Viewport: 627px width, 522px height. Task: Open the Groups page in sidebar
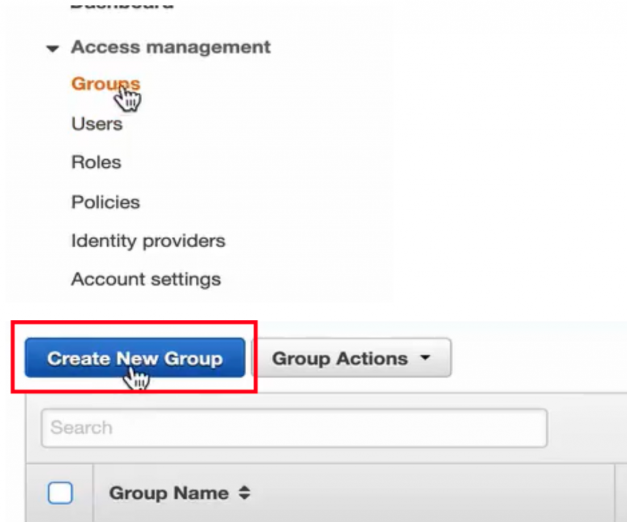click(x=105, y=84)
